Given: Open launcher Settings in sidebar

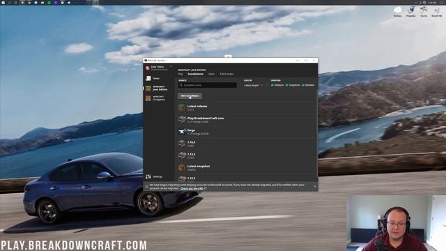Looking at the screenshot, I should click(x=155, y=176).
